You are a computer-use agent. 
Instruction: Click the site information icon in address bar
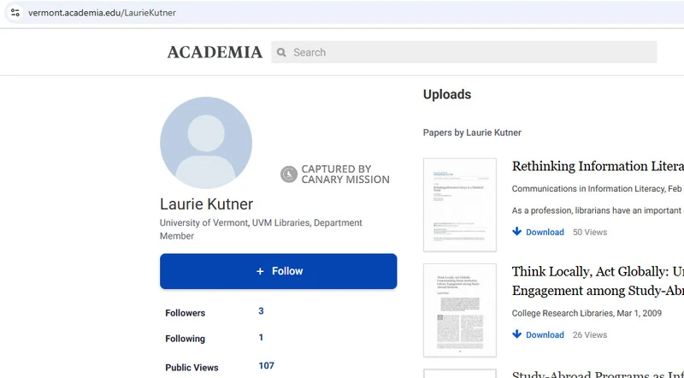click(15, 12)
